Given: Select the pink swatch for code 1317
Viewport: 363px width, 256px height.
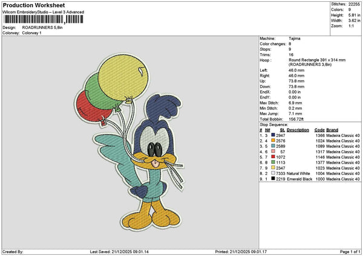Looking at the screenshot, I should tap(273, 152).
